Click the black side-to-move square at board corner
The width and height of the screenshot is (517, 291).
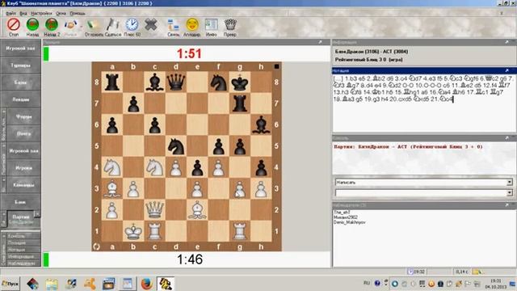[x=276, y=66]
